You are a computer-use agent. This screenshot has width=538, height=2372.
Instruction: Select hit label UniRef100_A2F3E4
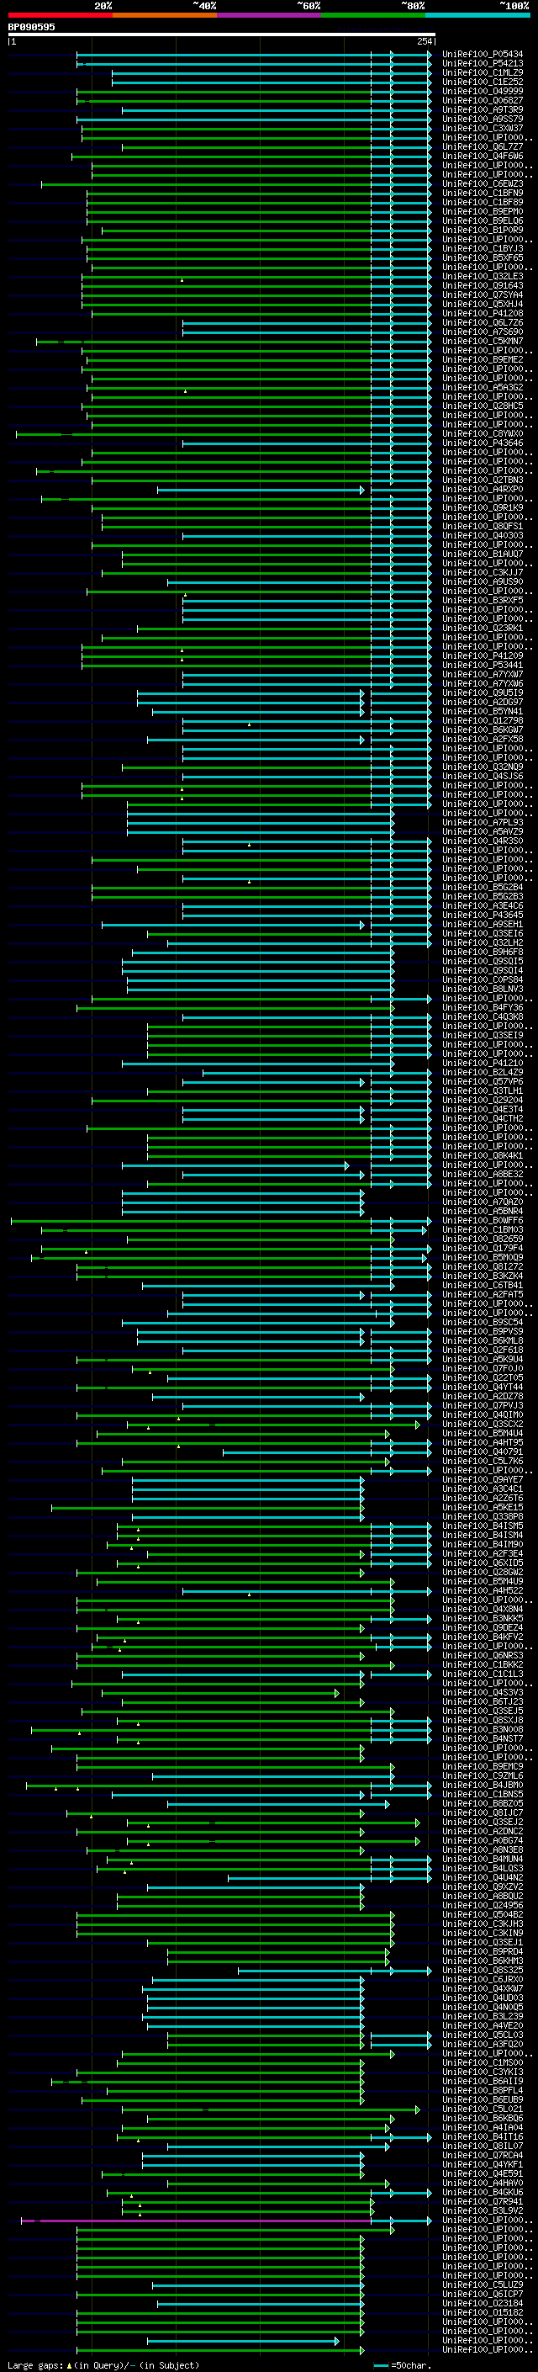coord(483,1553)
